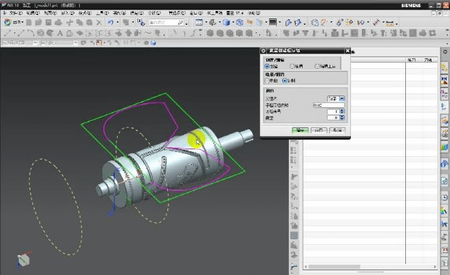
Task: Open the dropdown list in the dialog's settings section
Action: 336,99
